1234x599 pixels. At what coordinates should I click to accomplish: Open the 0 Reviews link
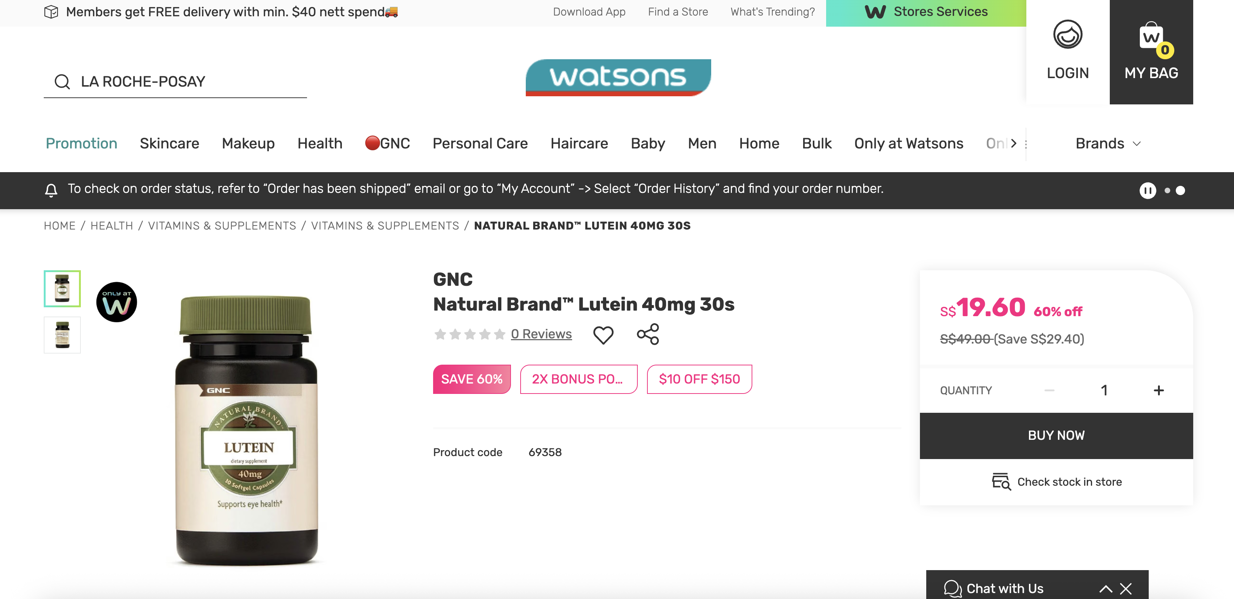[x=541, y=334]
